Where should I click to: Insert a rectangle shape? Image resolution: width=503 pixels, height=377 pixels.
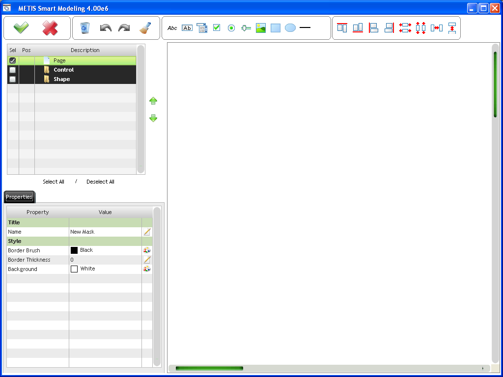point(276,28)
